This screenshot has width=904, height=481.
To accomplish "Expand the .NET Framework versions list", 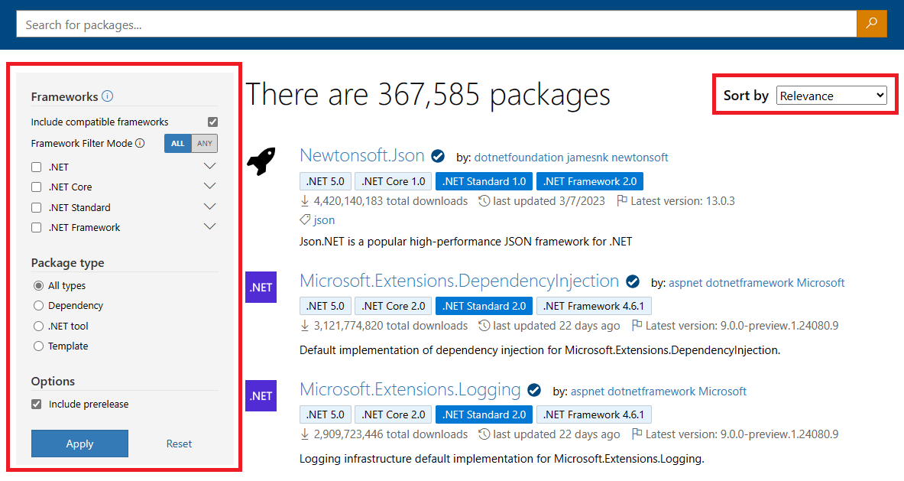I will point(209,226).
